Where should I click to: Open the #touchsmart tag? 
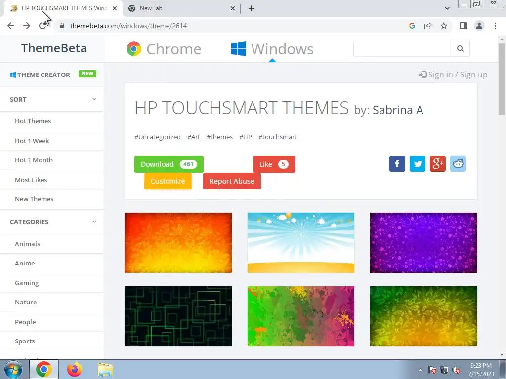coord(278,137)
